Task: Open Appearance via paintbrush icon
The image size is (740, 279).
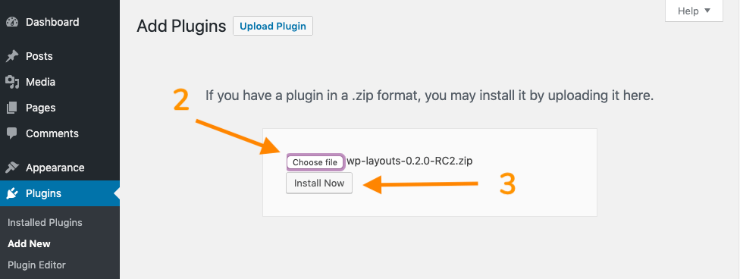Action: [12, 168]
